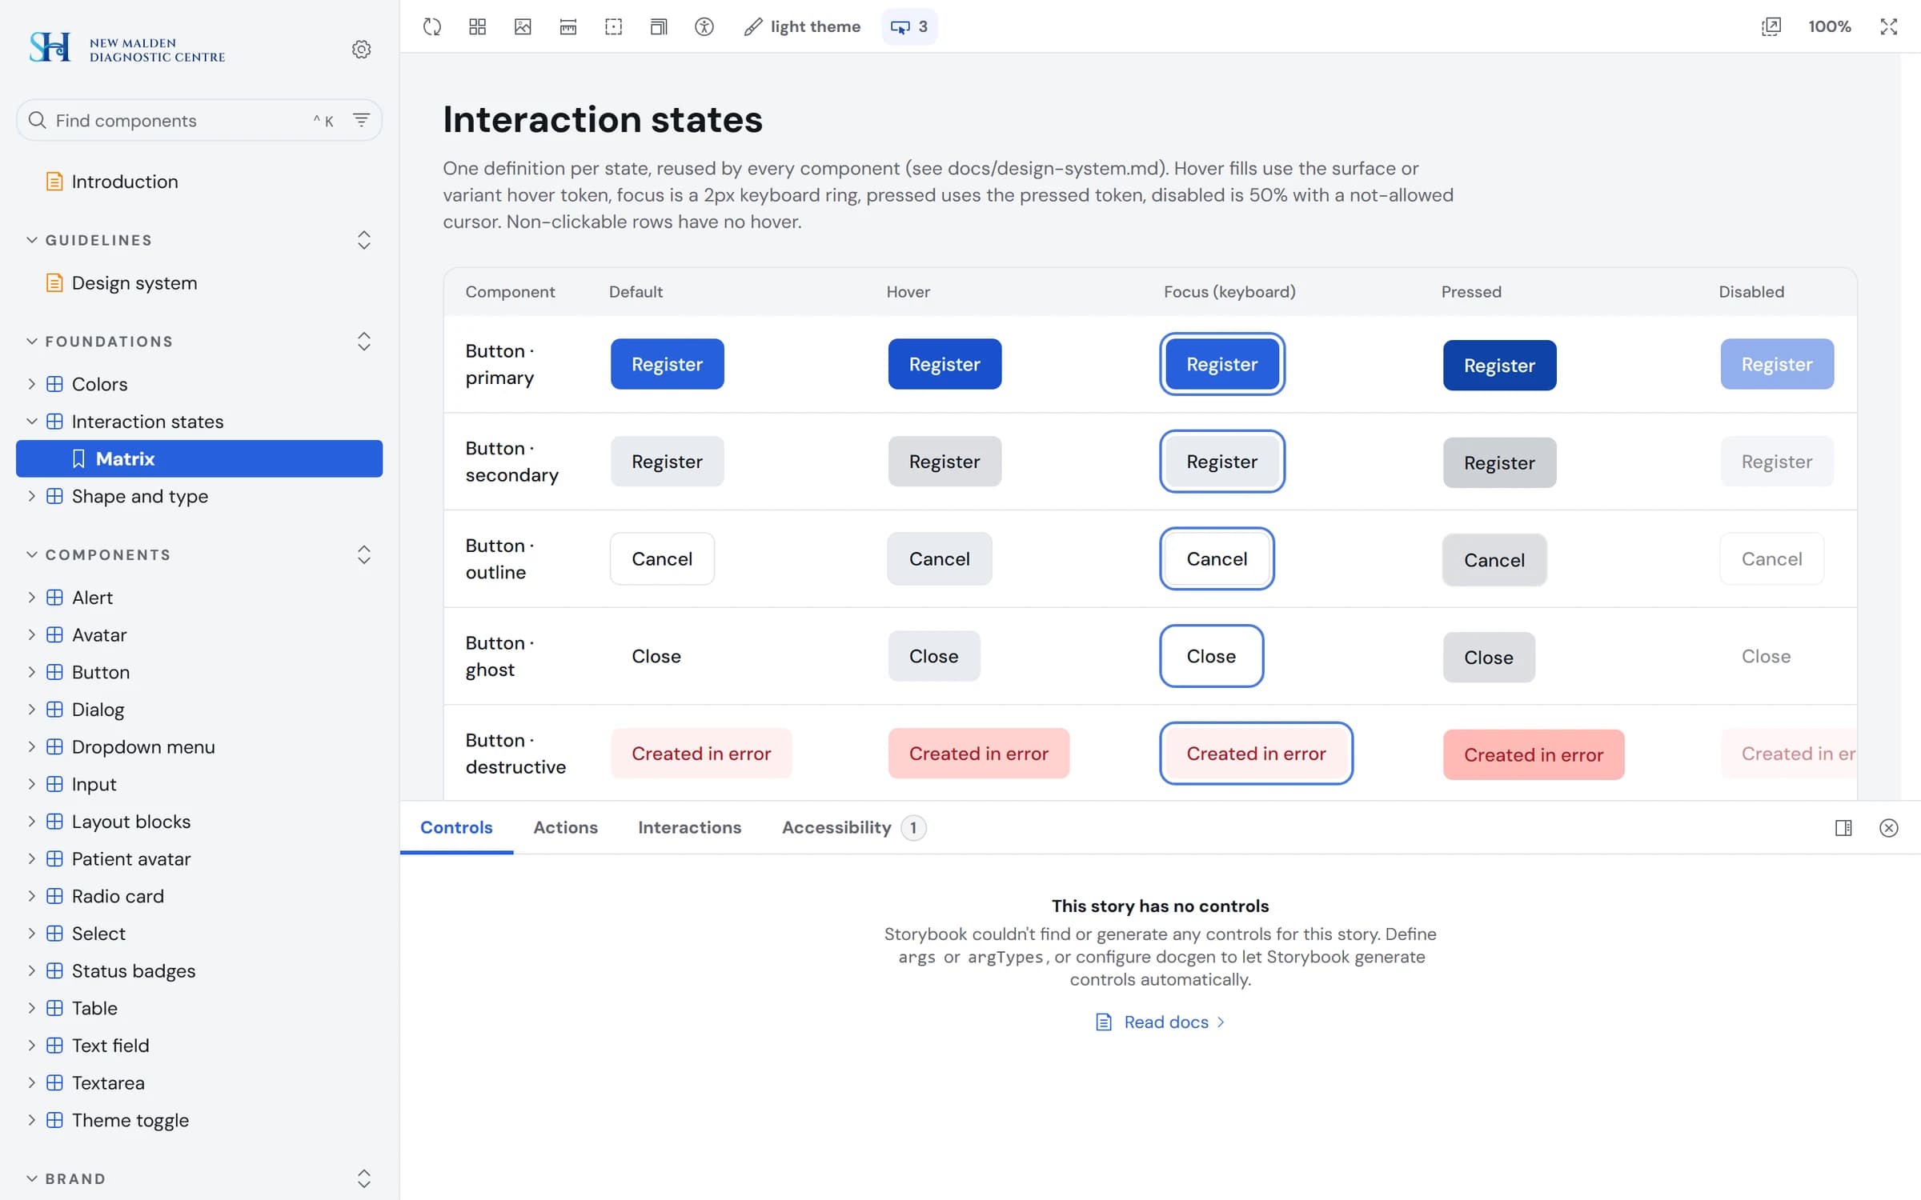The width and height of the screenshot is (1921, 1200).
Task: Click the remount/reload story icon
Action: coord(432,26)
